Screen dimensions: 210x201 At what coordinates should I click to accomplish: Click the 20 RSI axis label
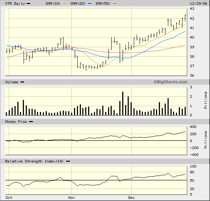[x=192, y=189]
